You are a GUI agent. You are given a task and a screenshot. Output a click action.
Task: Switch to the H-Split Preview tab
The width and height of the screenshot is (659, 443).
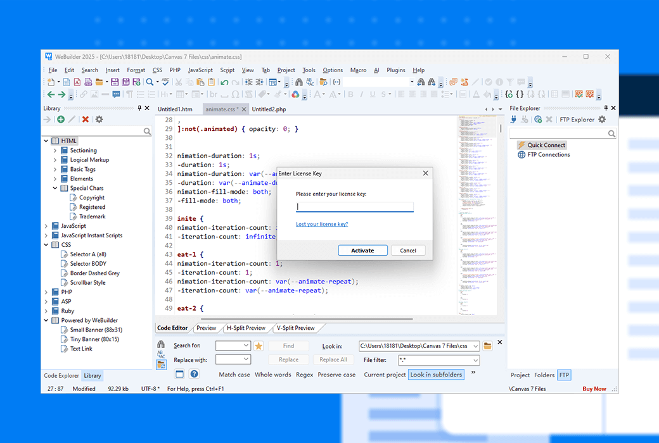coord(246,328)
